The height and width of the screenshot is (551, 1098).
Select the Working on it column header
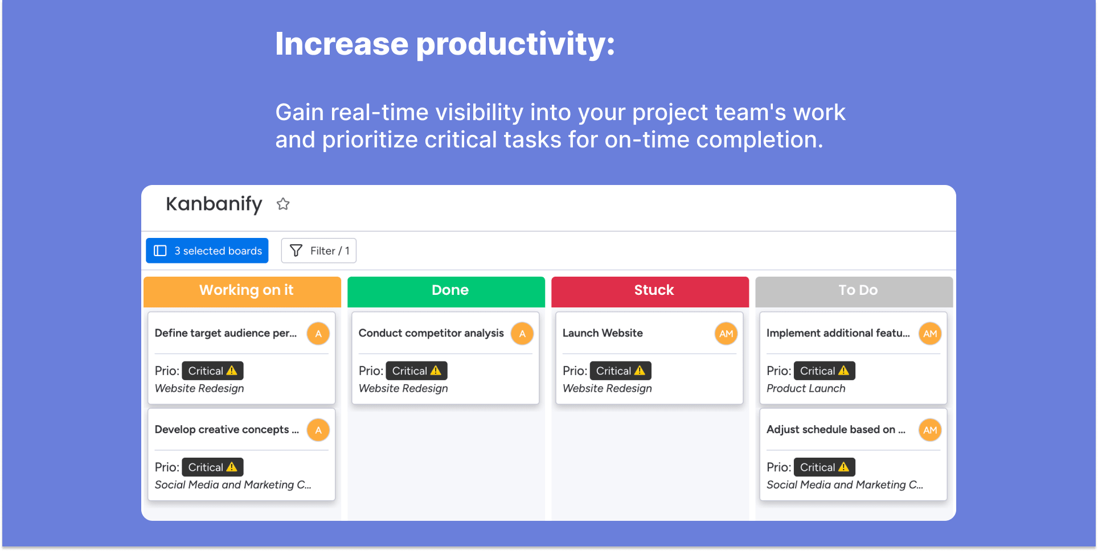(243, 291)
